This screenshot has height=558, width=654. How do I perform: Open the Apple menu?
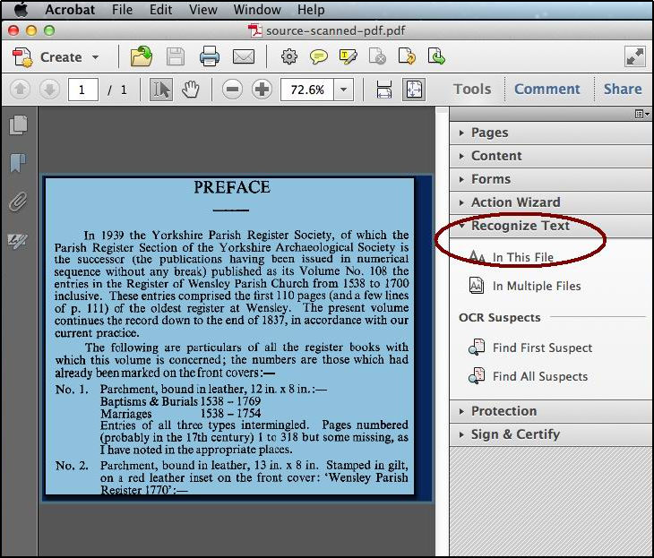[21, 9]
